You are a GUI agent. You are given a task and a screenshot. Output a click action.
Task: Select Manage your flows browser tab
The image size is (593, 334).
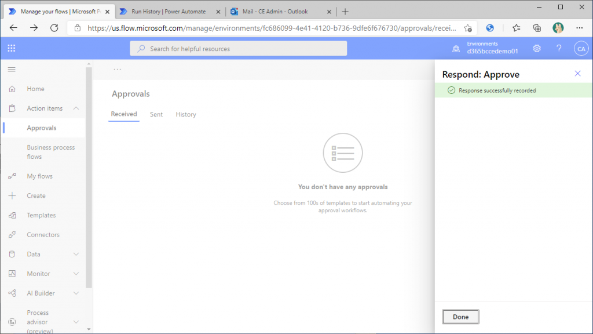point(60,12)
